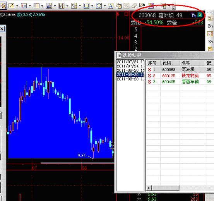The image size is (214, 201).
Task: Select the circle drawing tool
Action: pyautogui.click(x=99, y=6)
